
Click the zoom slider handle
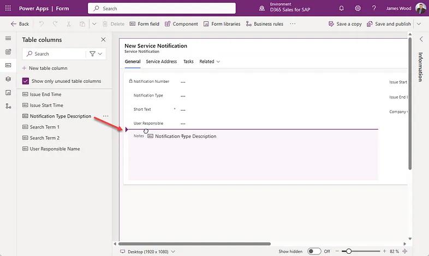(349, 251)
